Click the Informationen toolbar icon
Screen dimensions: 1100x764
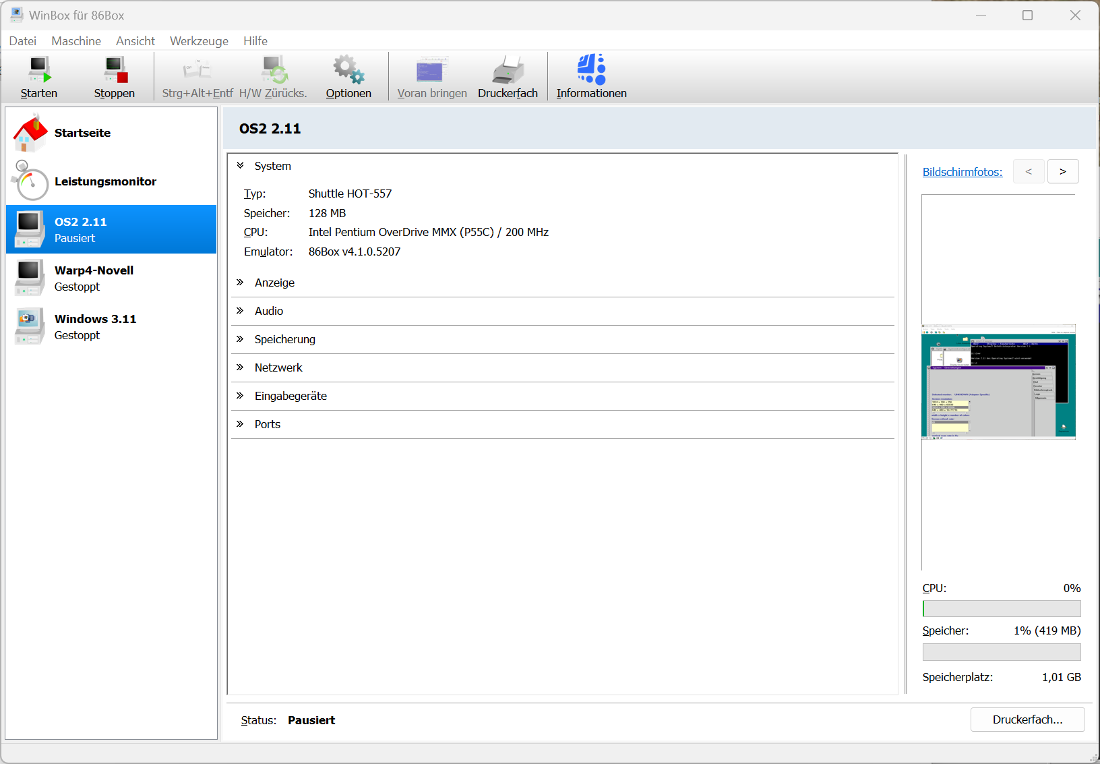[591, 69]
